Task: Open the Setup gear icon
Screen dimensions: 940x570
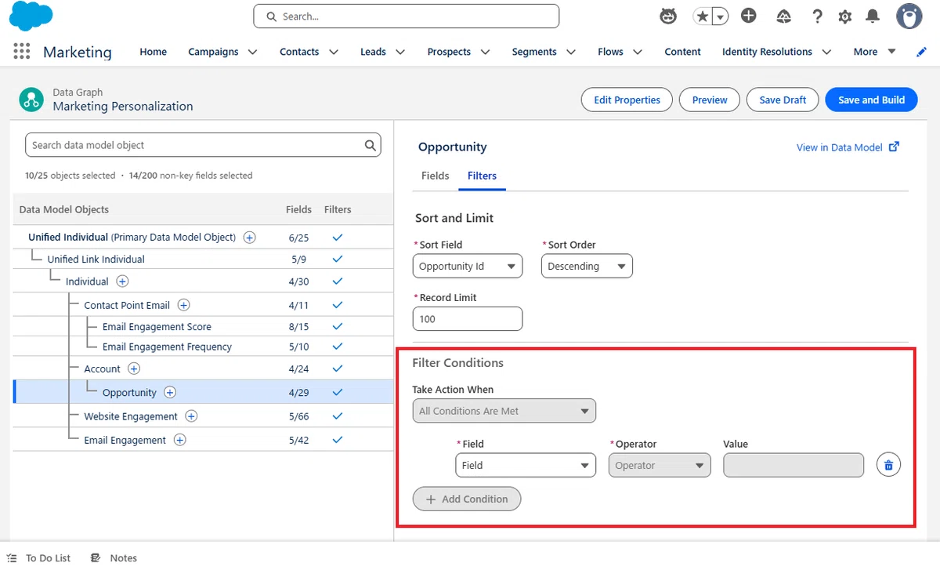Action: pyautogui.click(x=844, y=16)
